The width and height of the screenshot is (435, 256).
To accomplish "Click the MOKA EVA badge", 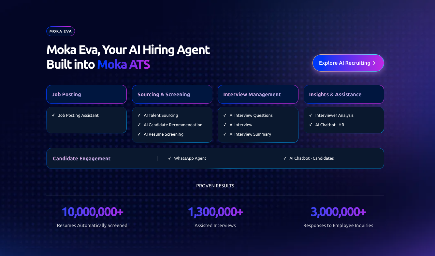I will [61, 31].
